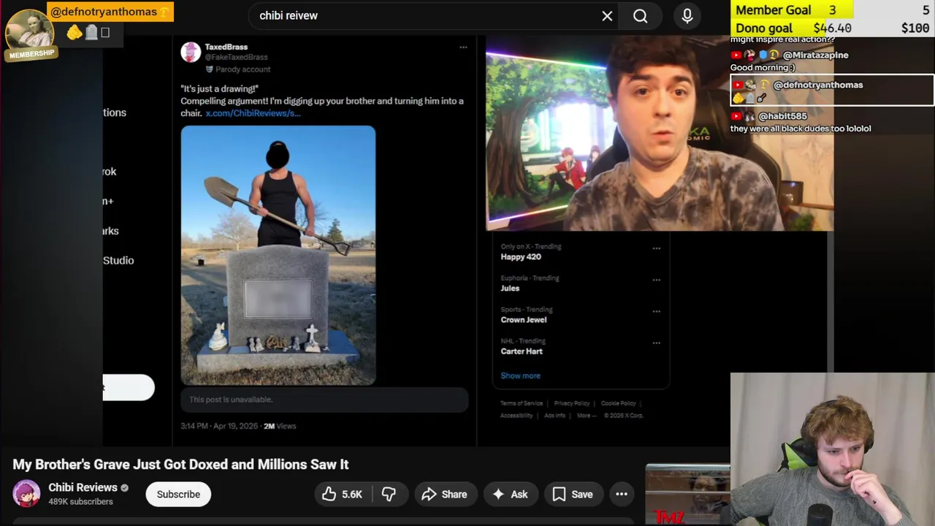This screenshot has width=935, height=526.
Task: Click the @Miratazapine chat username
Action: click(815, 55)
